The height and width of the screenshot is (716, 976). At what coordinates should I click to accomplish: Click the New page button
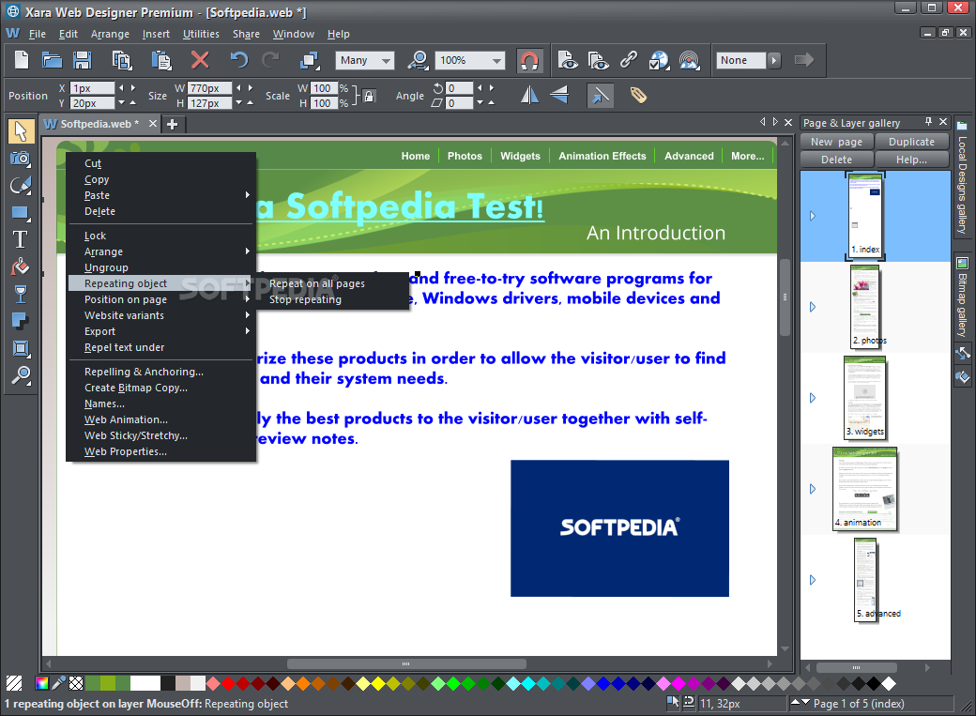click(836, 142)
